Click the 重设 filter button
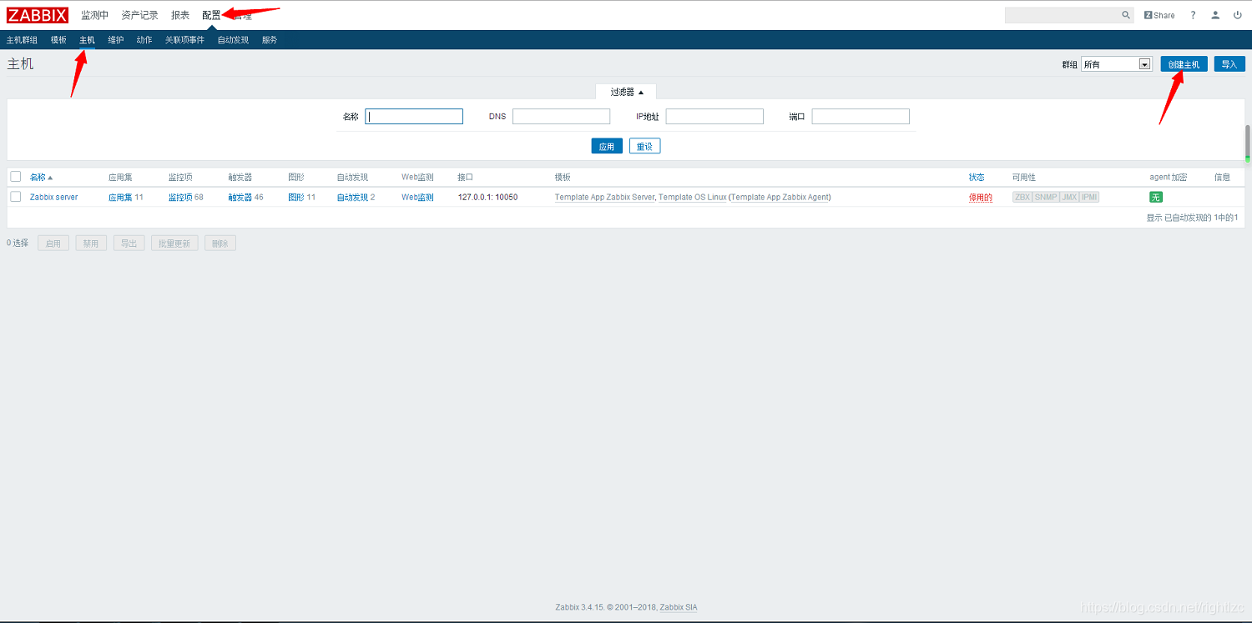 (x=645, y=146)
